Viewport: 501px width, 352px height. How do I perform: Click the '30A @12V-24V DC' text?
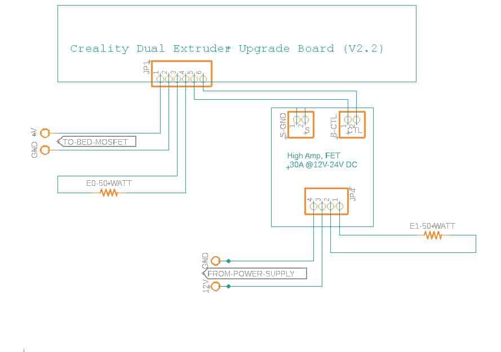click(x=322, y=165)
